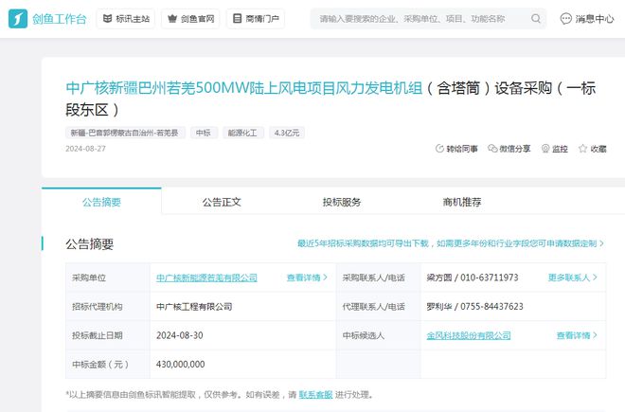Click 更多联系人 expander
The width and height of the screenshot is (625, 412).
[572, 278]
